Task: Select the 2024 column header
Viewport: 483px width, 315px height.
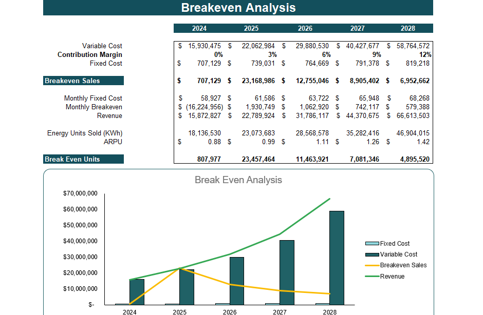Action: coord(200,28)
